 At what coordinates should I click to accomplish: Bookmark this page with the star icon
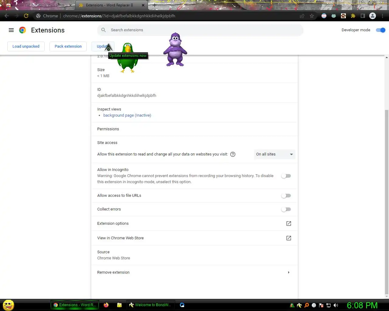click(x=312, y=16)
